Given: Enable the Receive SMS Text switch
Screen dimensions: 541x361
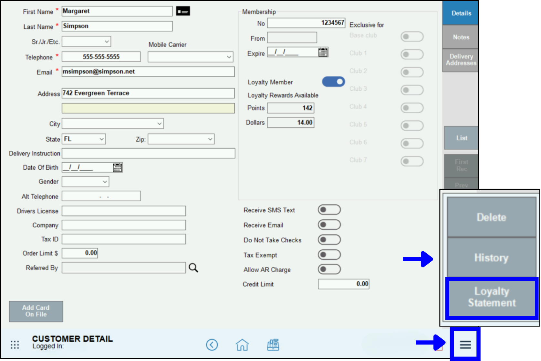Looking at the screenshot, I should point(329,210).
